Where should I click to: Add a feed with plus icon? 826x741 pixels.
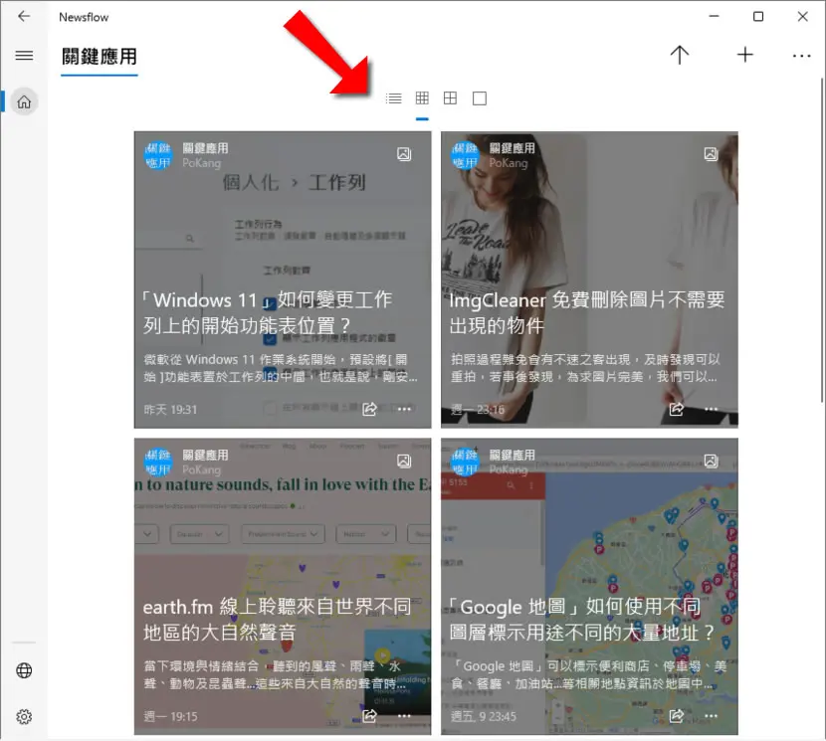[744, 55]
